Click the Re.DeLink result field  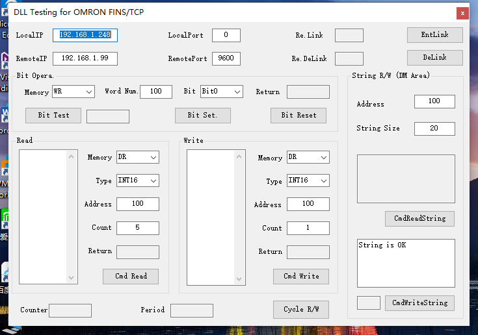click(x=349, y=58)
